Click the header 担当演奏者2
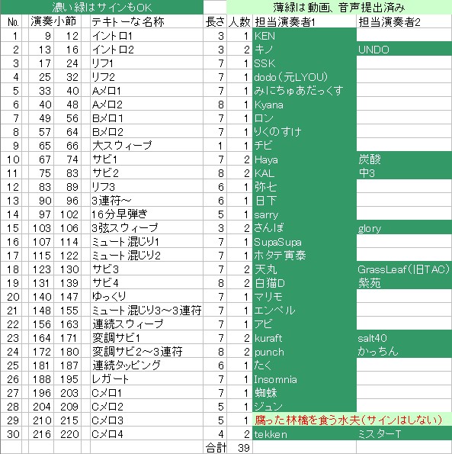 point(404,22)
